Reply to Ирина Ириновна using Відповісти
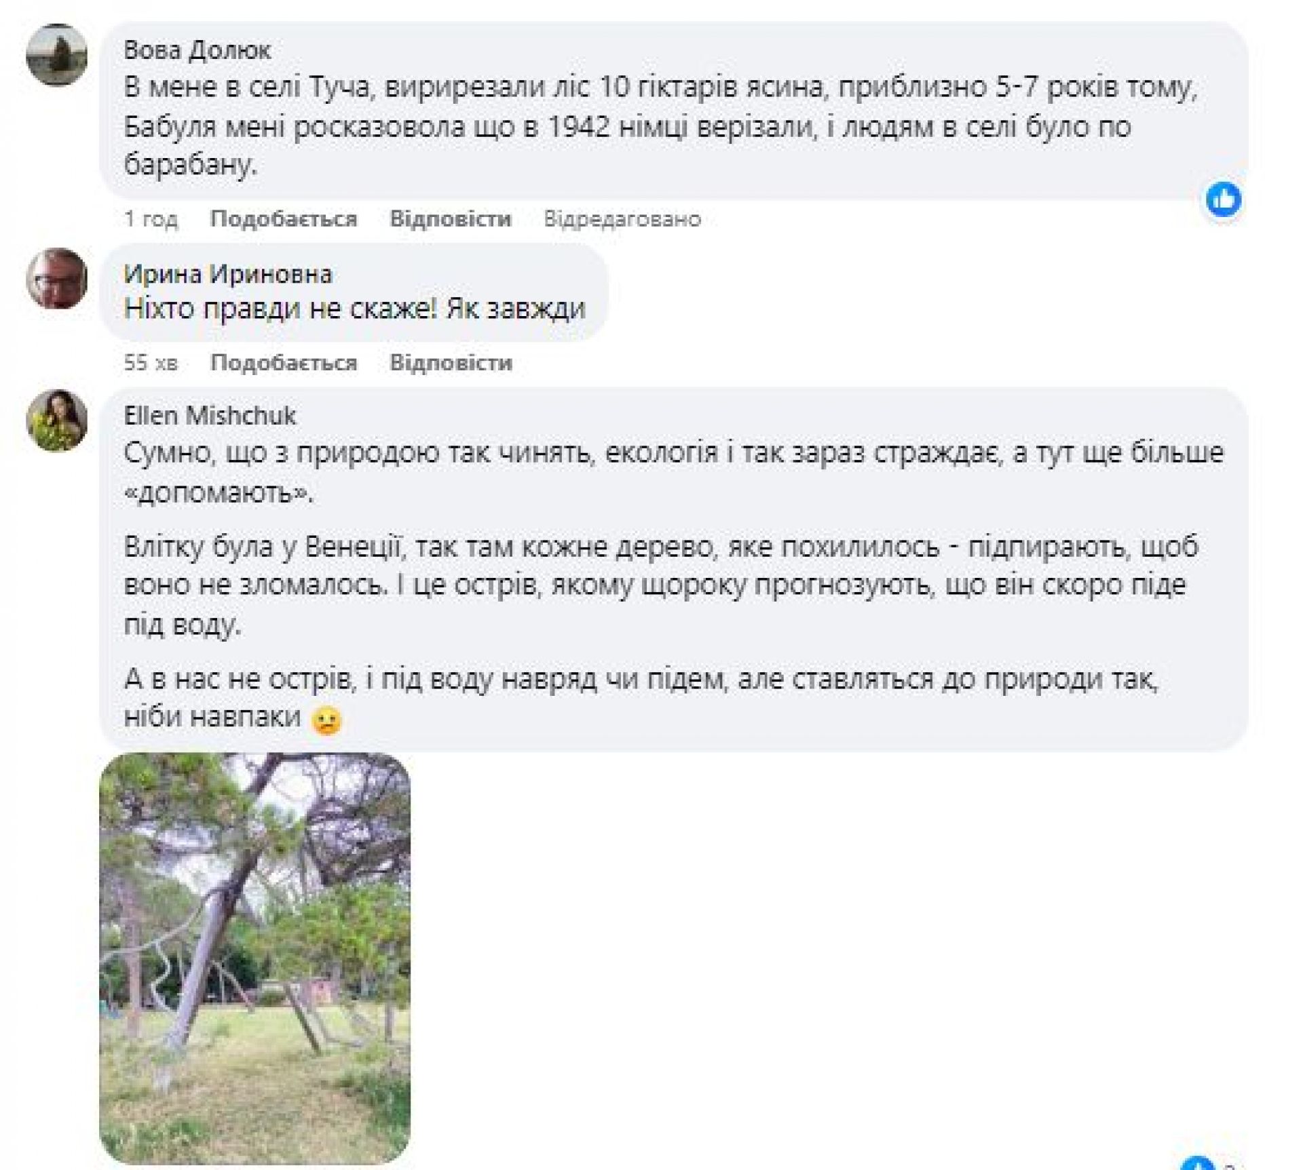The height and width of the screenshot is (1170, 1303). [451, 363]
